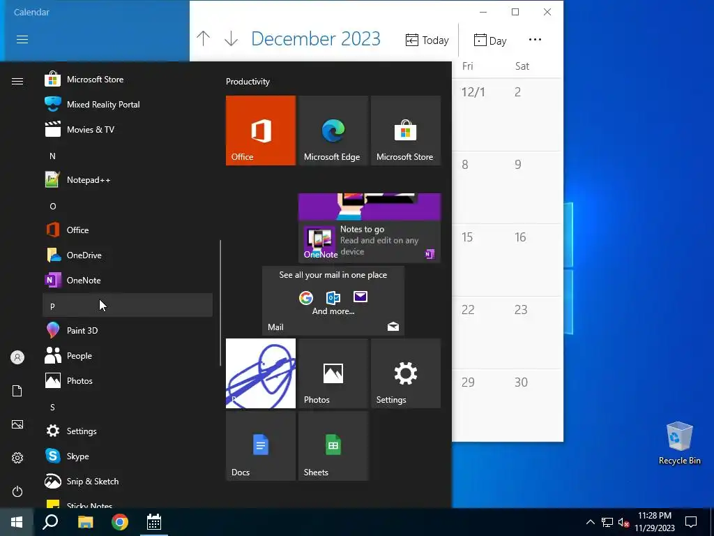Open Movies & TV app
This screenshot has height=536, width=714.
coord(128,129)
